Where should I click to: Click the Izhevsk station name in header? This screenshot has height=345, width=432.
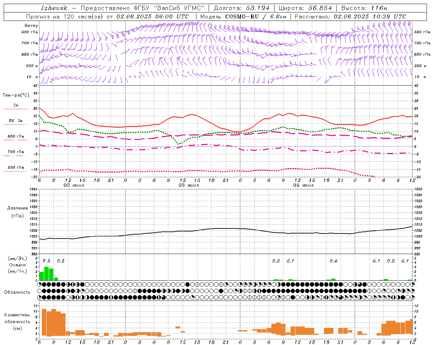(54, 8)
